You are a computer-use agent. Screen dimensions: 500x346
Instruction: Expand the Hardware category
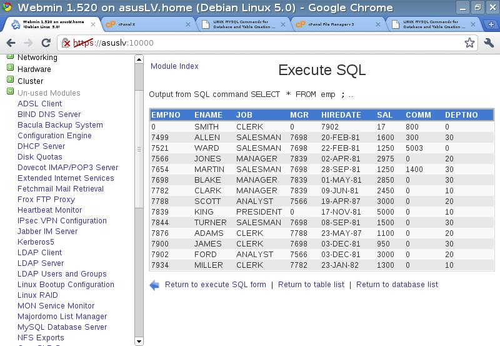[x=10, y=69]
